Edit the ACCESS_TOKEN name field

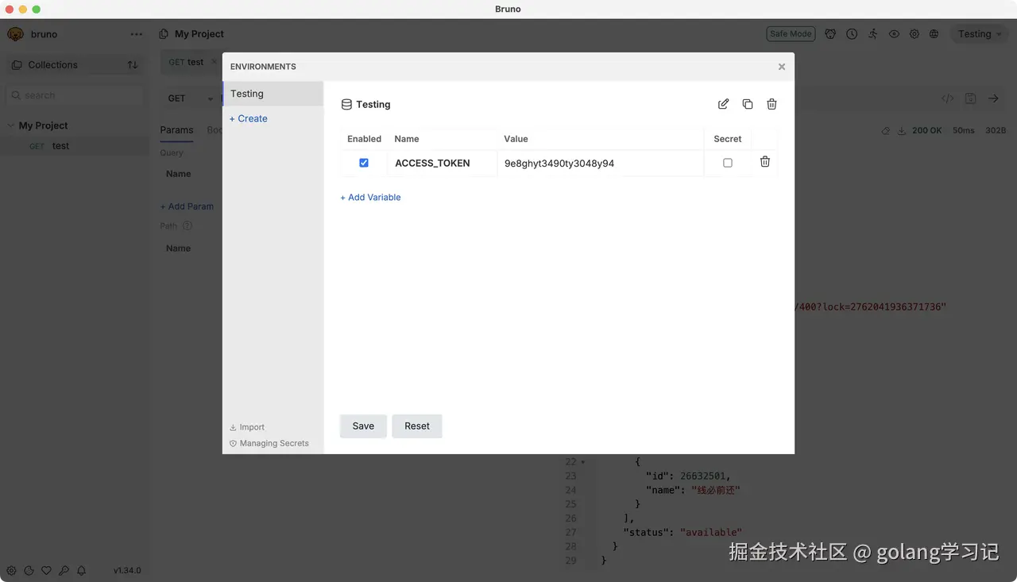click(x=443, y=163)
